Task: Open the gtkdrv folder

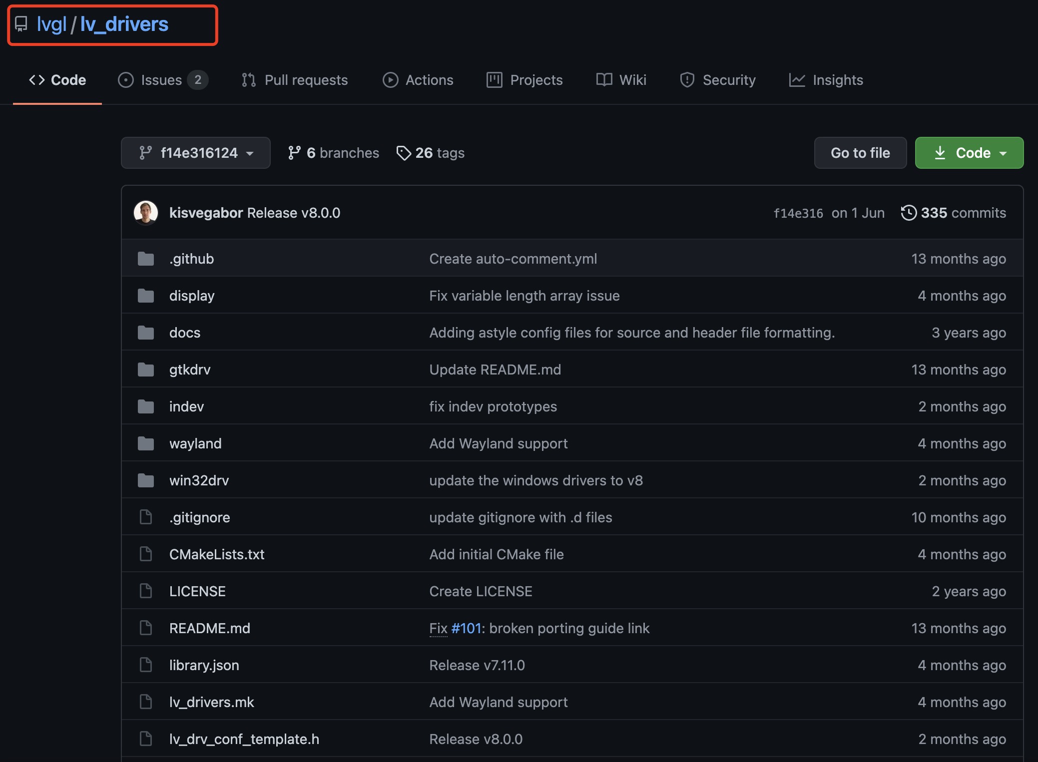Action: pos(190,370)
